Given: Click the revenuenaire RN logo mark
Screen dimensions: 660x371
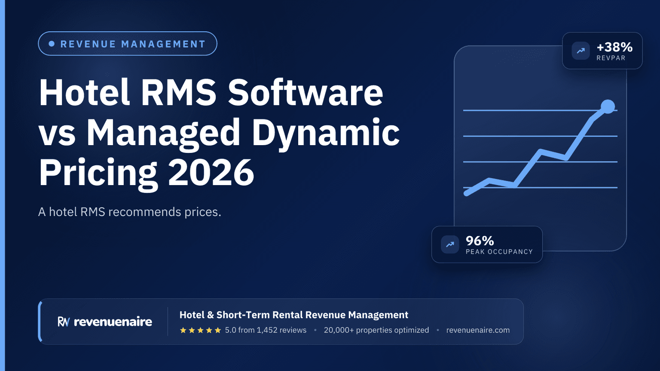Looking at the screenshot, I should [64, 322].
